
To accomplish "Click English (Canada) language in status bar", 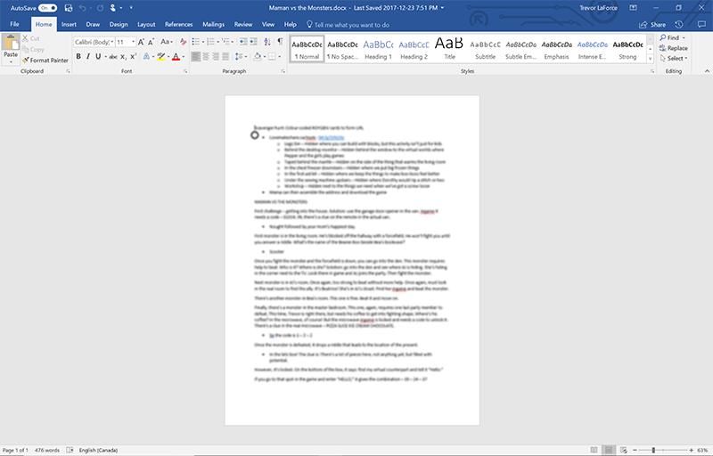I will pos(98,450).
